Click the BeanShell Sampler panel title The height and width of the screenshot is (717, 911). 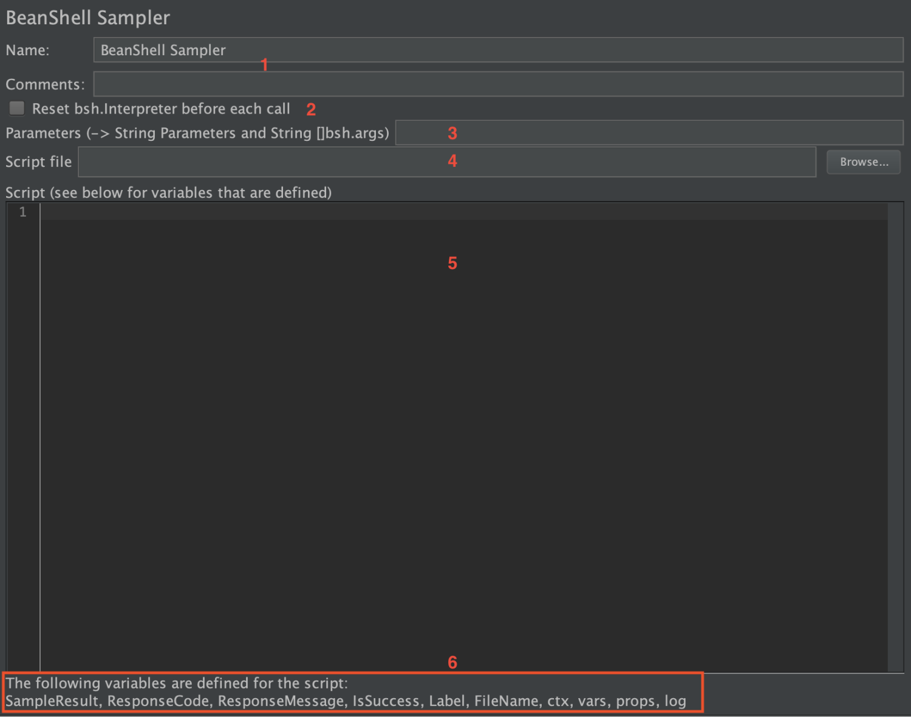(x=88, y=18)
